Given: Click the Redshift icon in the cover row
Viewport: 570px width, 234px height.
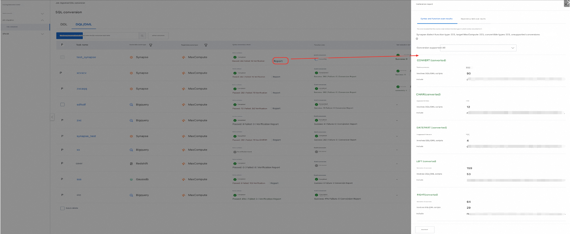Looking at the screenshot, I should 131,163.
